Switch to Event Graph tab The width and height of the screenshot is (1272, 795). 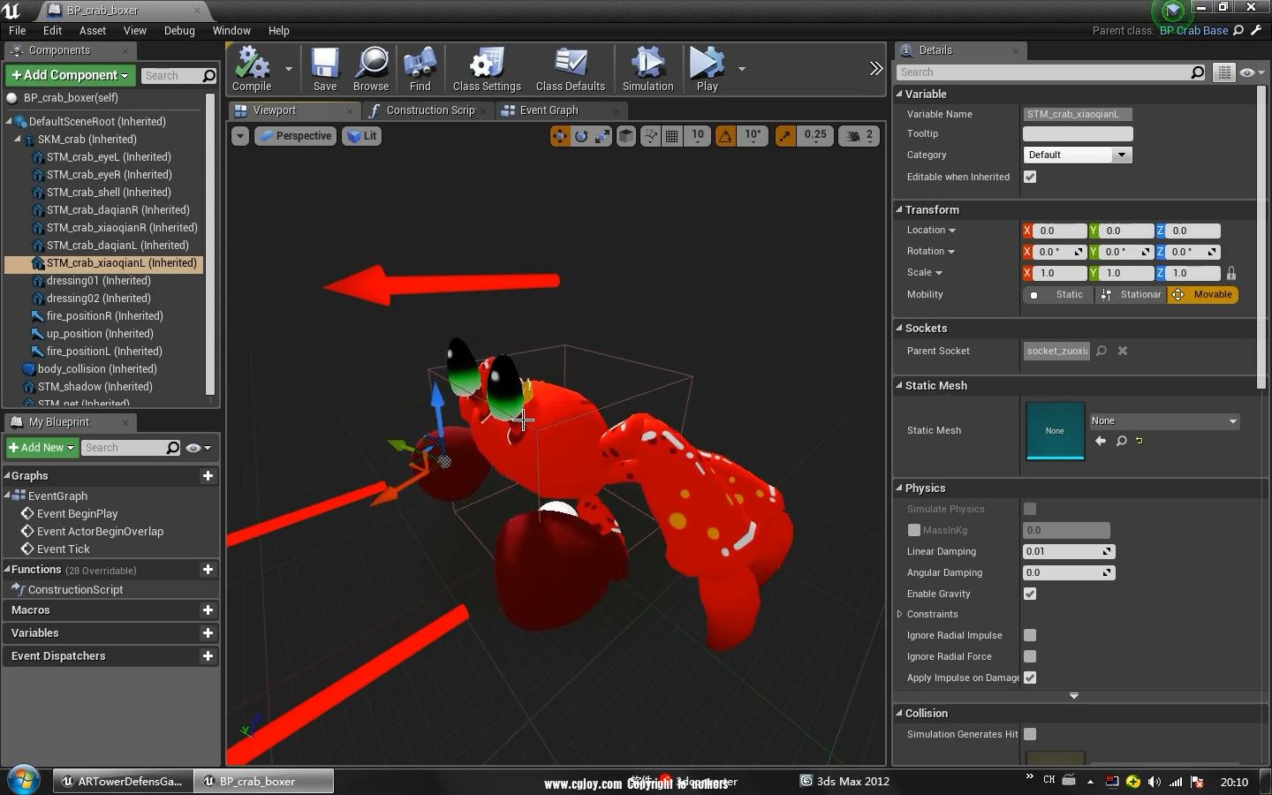[x=549, y=110]
